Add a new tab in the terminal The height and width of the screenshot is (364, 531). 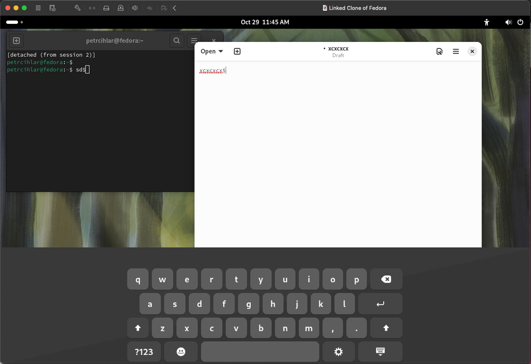[16, 40]
